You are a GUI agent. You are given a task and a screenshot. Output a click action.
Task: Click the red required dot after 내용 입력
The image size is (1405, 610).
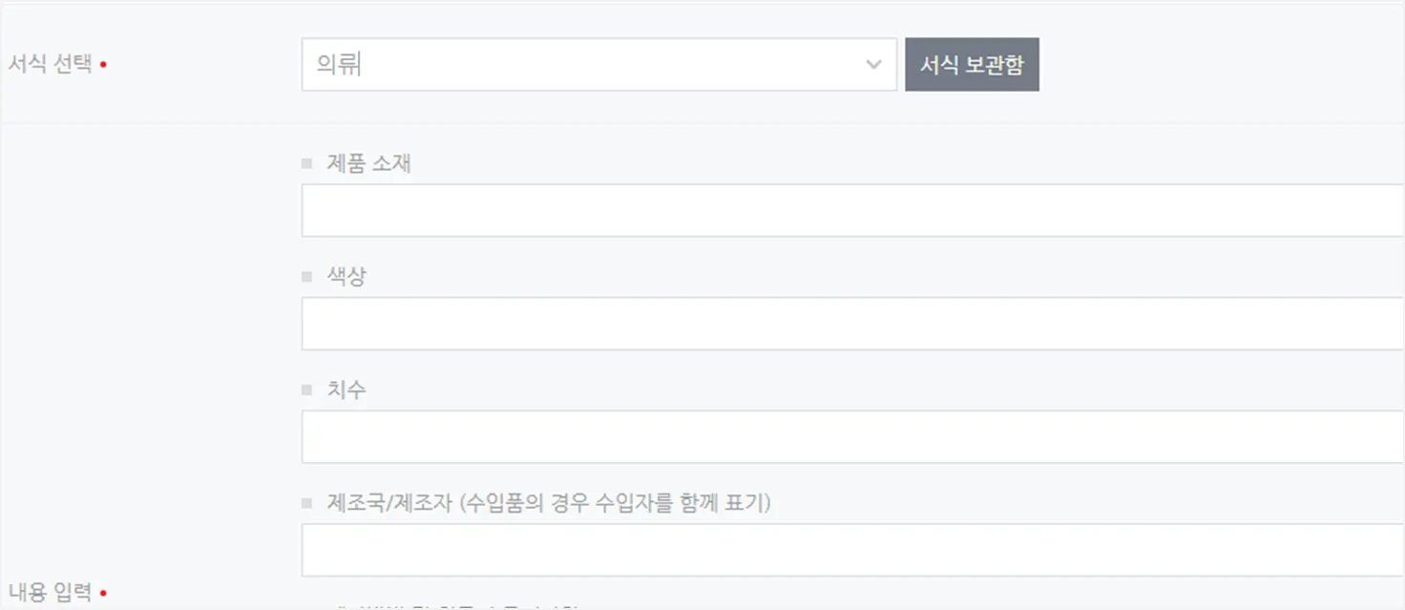[103, 594]
